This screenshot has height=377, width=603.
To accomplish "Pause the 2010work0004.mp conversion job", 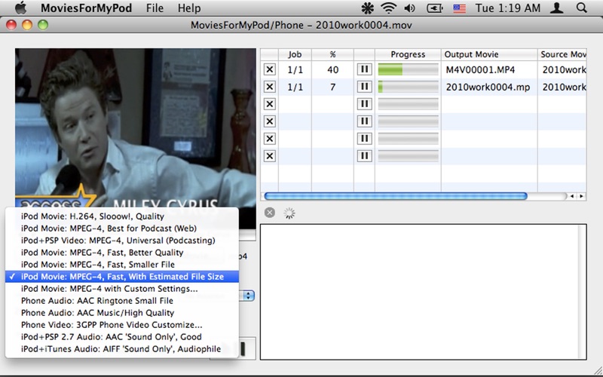I will 365,87.
